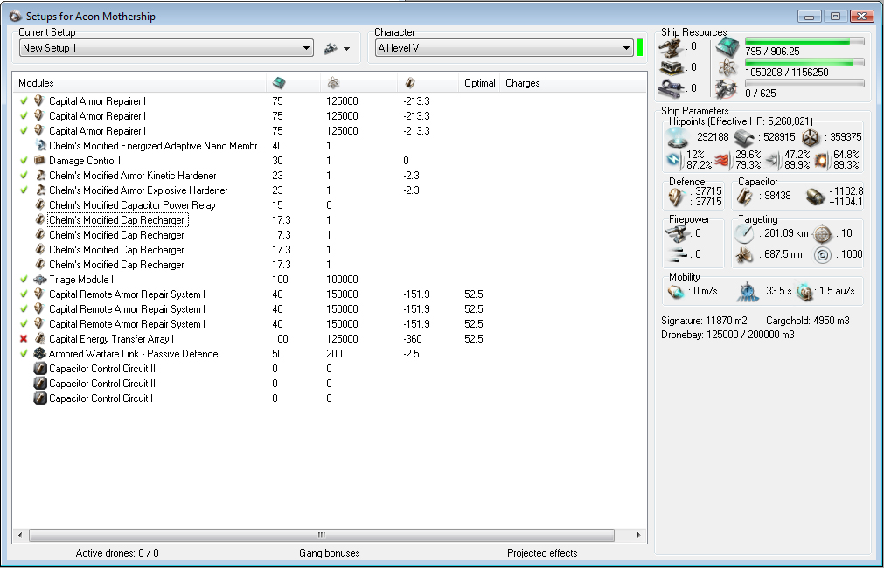Open Projected effects in the bottom bar

[x=542, y=553]
